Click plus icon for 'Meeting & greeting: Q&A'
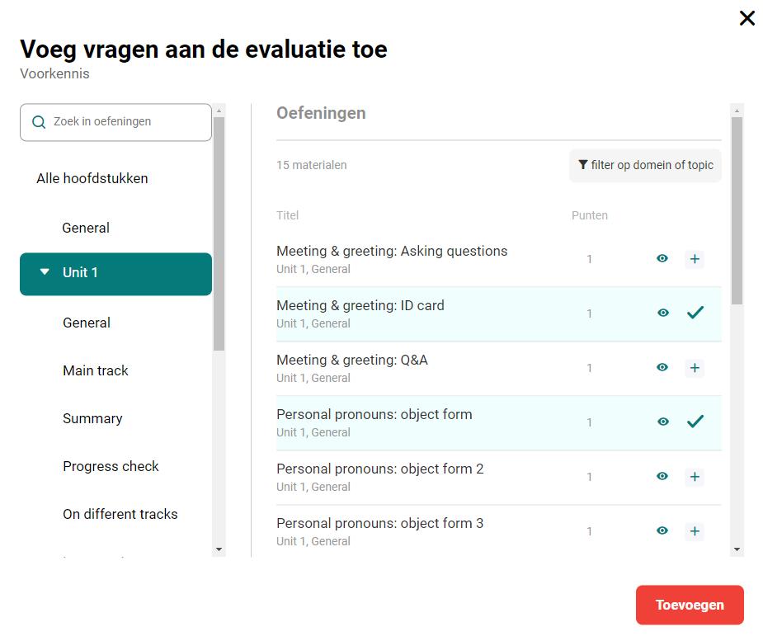 click(x=695, y=368)
